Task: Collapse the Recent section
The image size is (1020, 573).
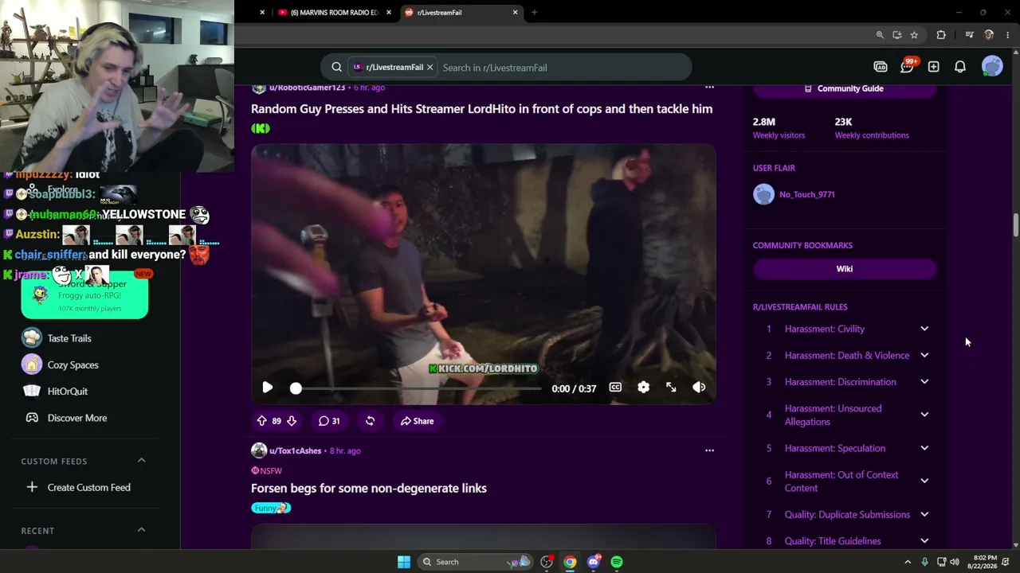Action: click(141, 530)
